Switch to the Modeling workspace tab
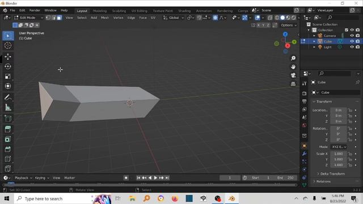The height and width of the screenshot is (204, 363). coord(100,11)
